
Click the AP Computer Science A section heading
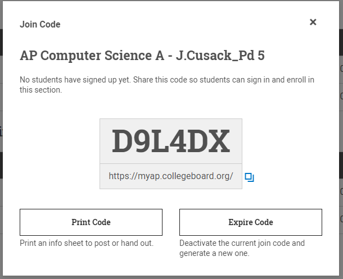142,56
